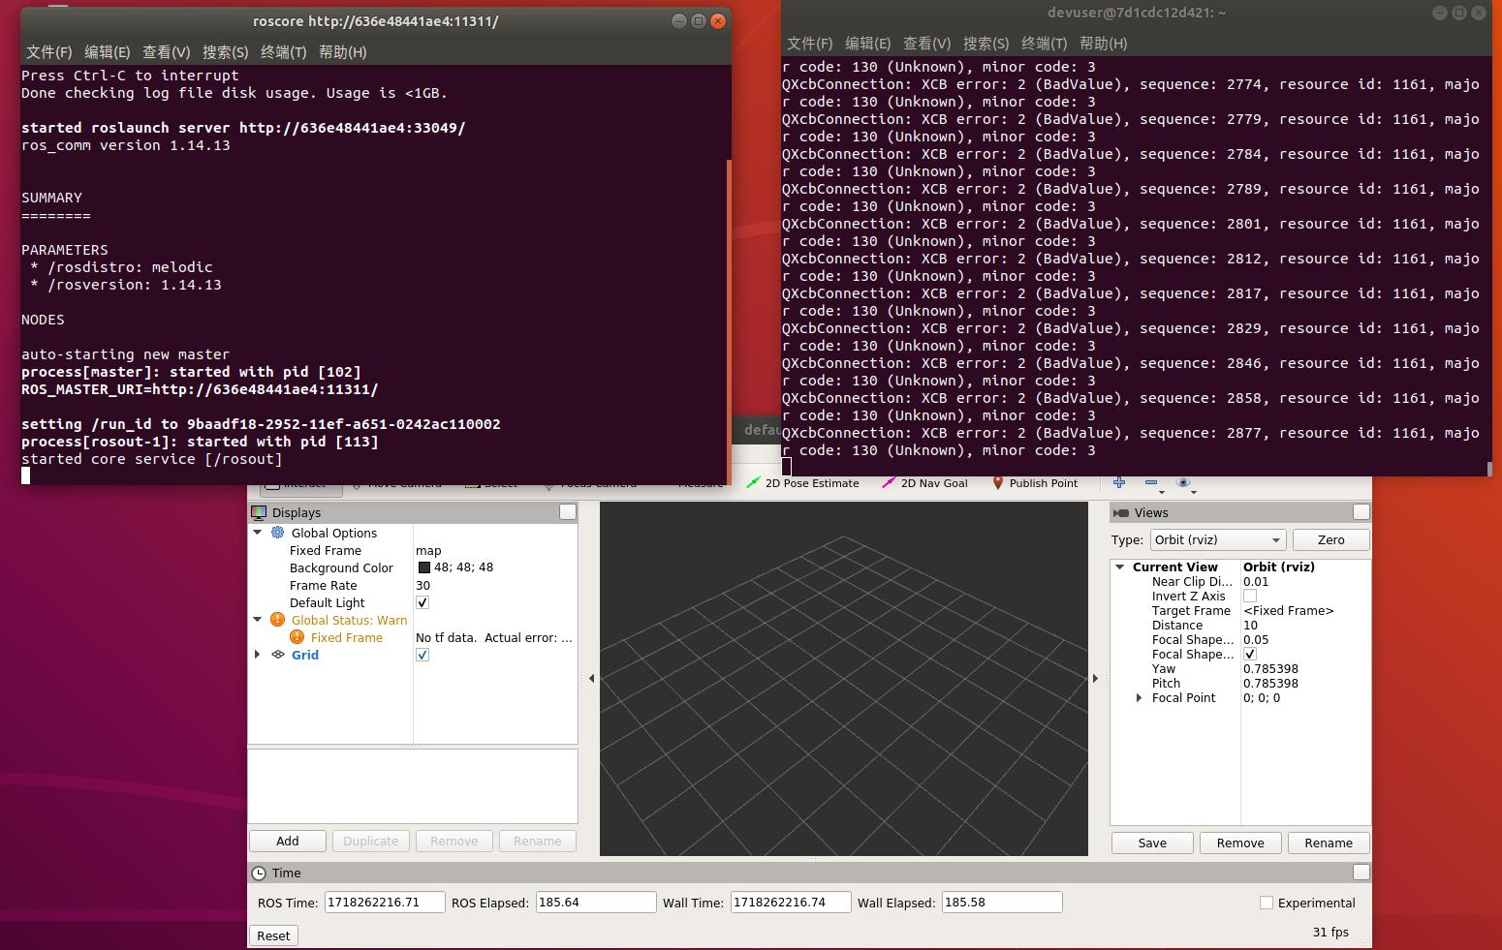Collapse the Current View node

click(1120, 567)
